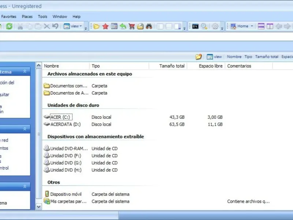Image resolution: width=293 pixels, height=220 pixels.
Task: Select Dispositivo móvil item
Action: click(x=63, y=194)
